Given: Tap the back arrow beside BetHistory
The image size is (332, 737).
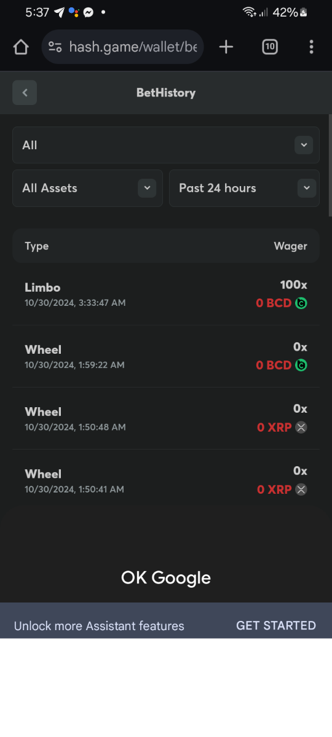Looking at the screenshot, I should (x=25, y=93).
